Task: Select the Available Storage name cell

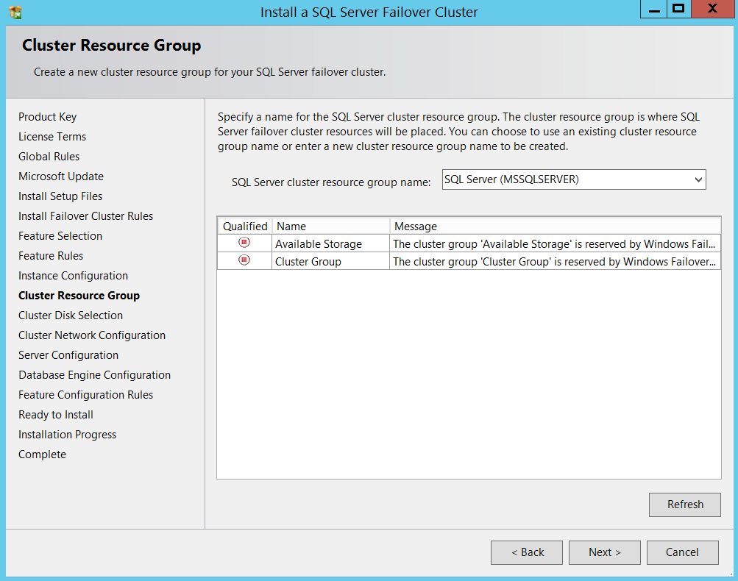Action: [331, 243]
